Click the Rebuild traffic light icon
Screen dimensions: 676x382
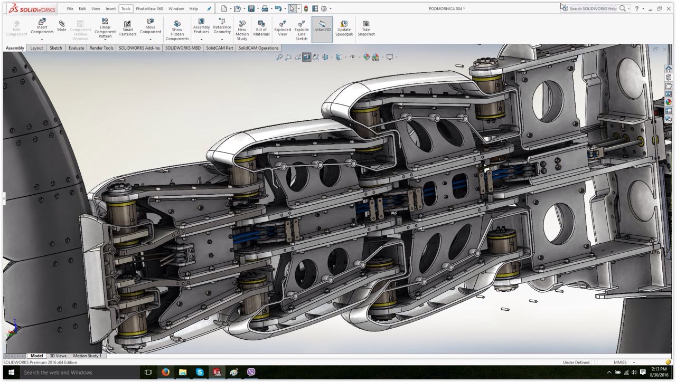point(306,8)
